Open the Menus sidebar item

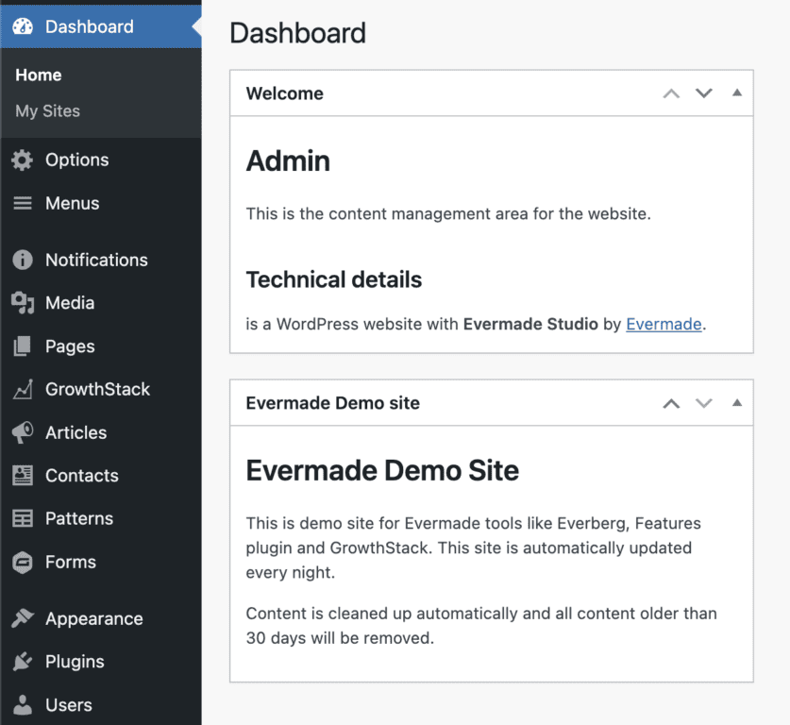(x=72, y=204)
